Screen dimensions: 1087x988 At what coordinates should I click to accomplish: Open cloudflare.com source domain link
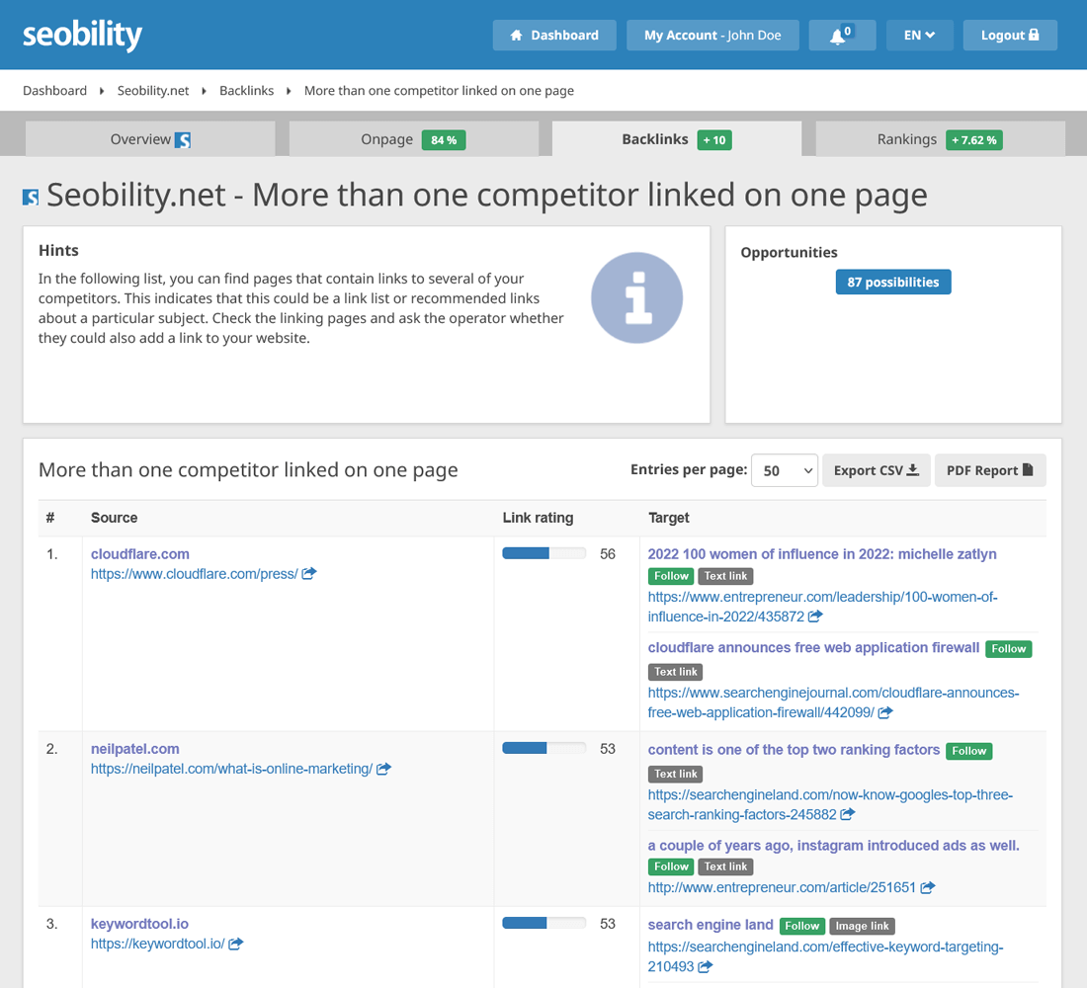click(x=140, y=553)
